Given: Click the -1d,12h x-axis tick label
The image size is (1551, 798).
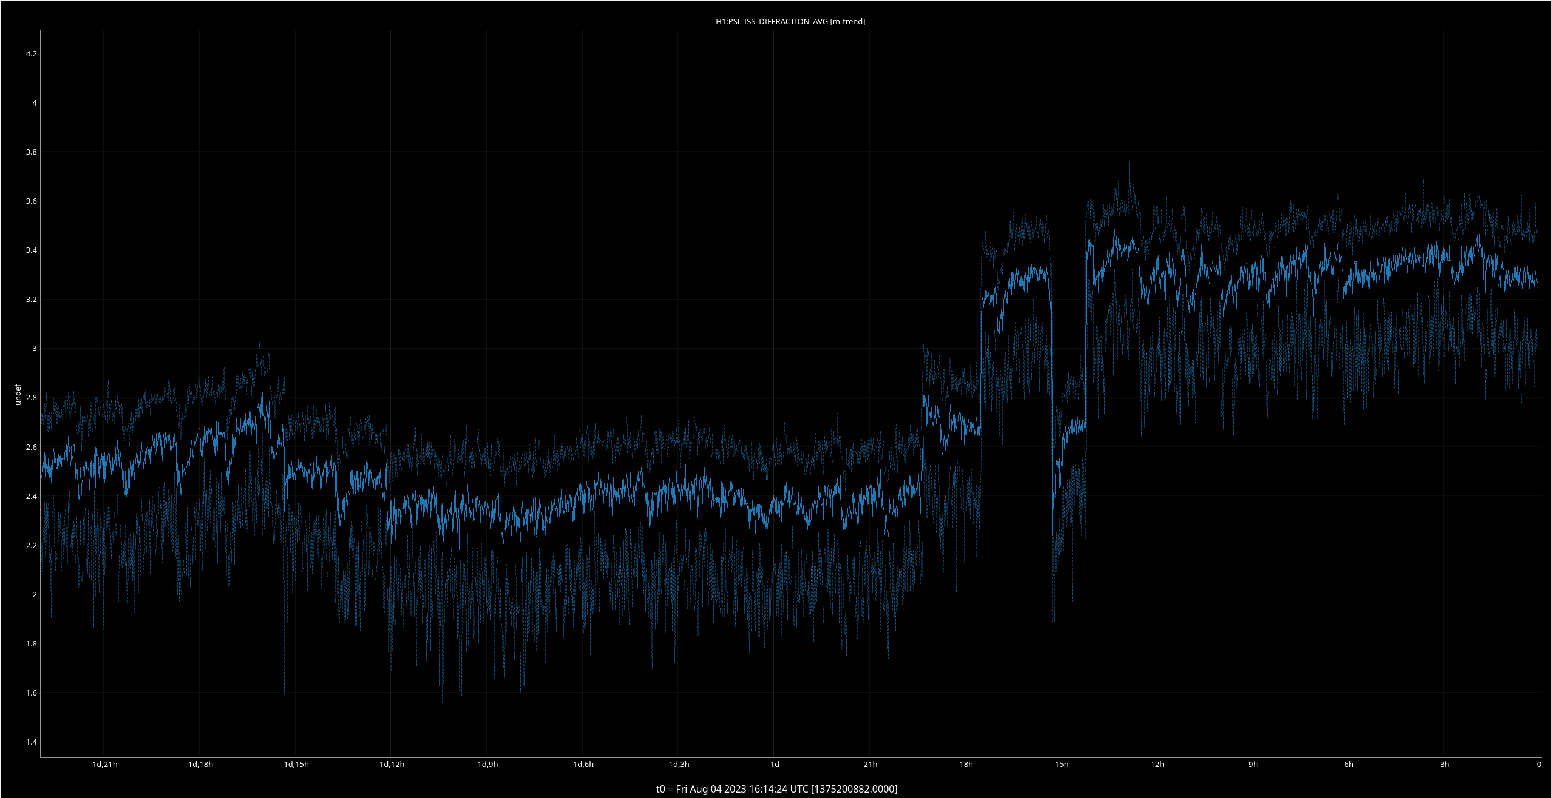Looking at the screenshot, I should tap(390, 764).
